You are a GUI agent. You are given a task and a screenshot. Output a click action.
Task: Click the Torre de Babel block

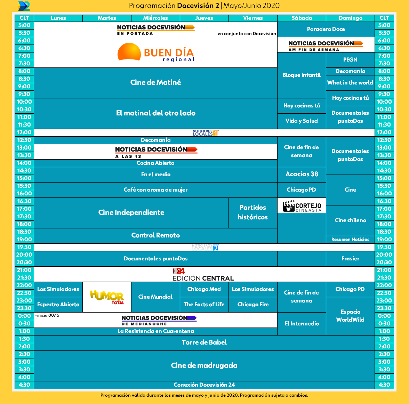click(204, 343)
